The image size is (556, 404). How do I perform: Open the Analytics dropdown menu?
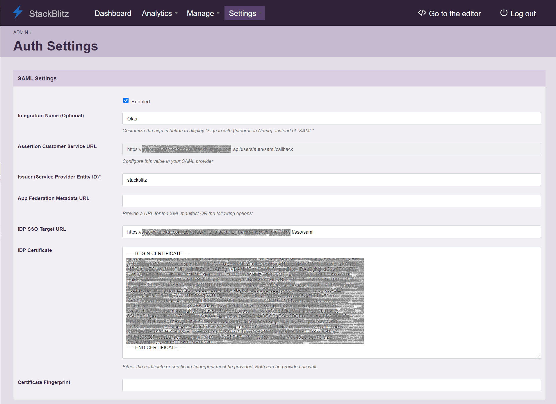[x=159, y=13]
